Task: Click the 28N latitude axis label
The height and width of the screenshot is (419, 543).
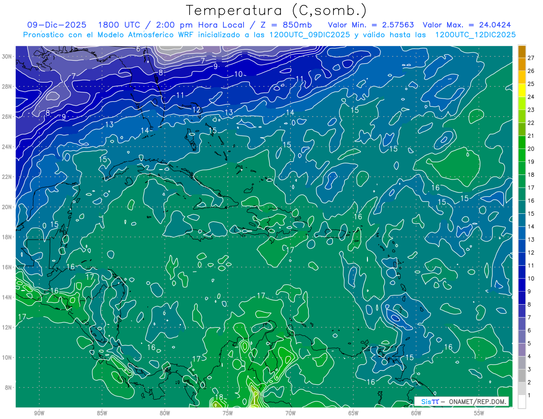Action: coord(7,86)
